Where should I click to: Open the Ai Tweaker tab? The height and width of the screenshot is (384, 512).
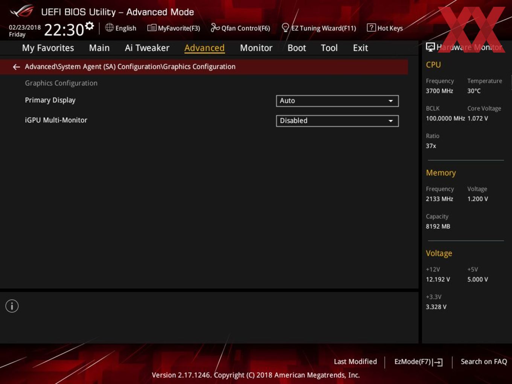[x=147, y=48]
